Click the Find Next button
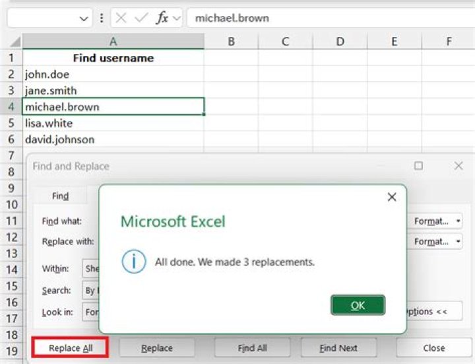The height and width of the screenshot is (364, 475). coord(338,347)
